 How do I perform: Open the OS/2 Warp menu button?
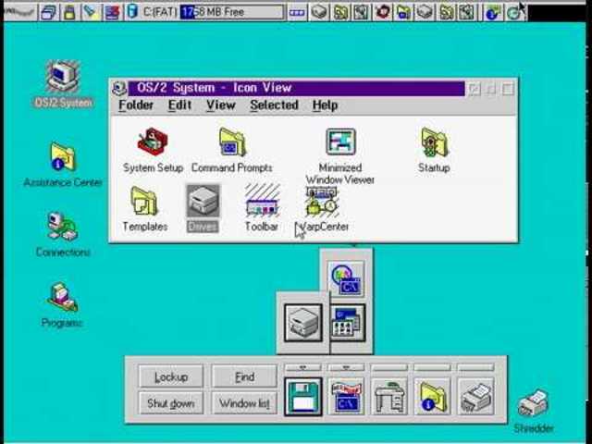click(18, 12)
